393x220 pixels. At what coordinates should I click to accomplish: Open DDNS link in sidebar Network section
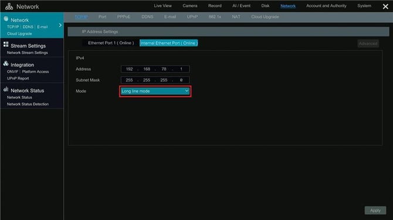tap(28, 27)
